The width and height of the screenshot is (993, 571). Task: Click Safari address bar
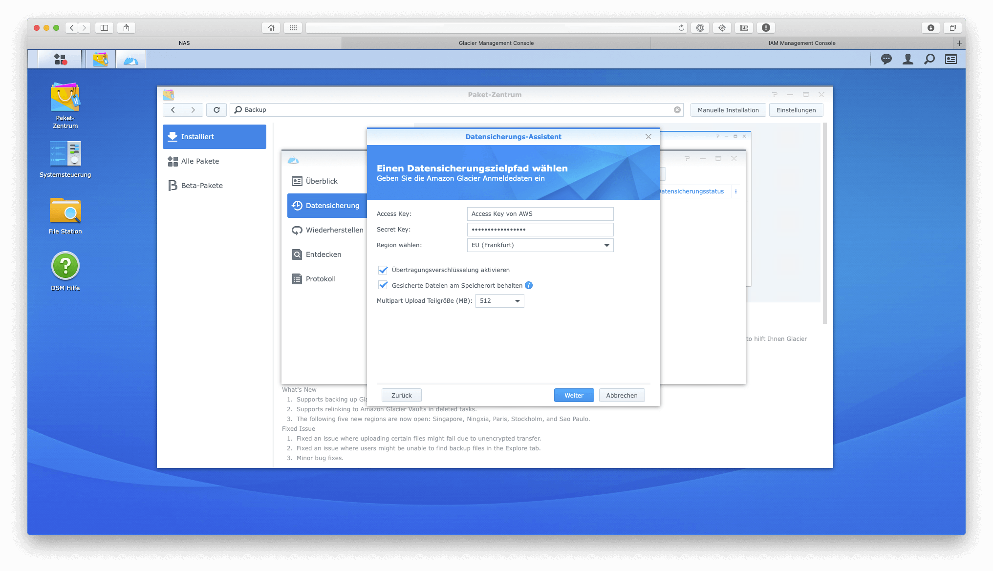tap(496, 28)
